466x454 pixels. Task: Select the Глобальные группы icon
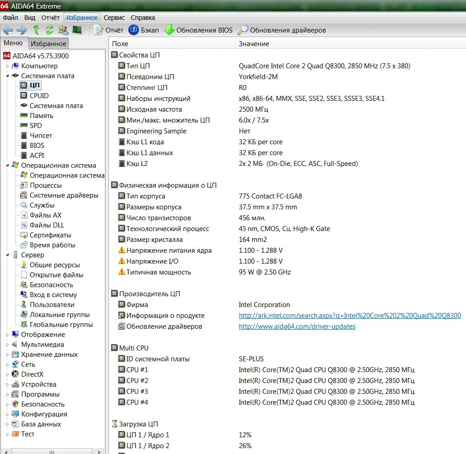24,325
